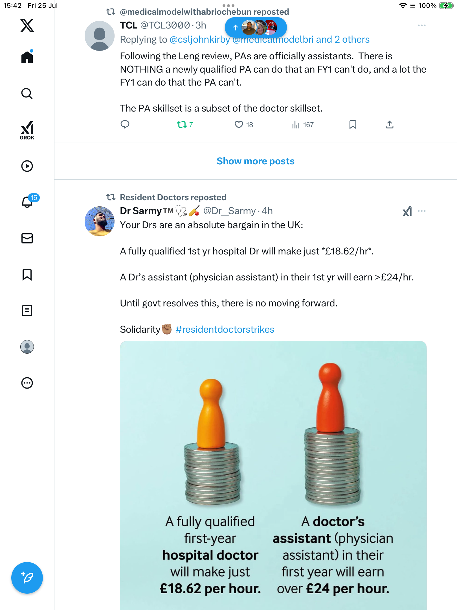Open the X home logo

(27, 25)
